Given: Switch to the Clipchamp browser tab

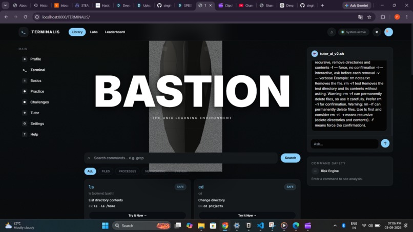Looking at the screenshot, I should click(x=225, y=5).
